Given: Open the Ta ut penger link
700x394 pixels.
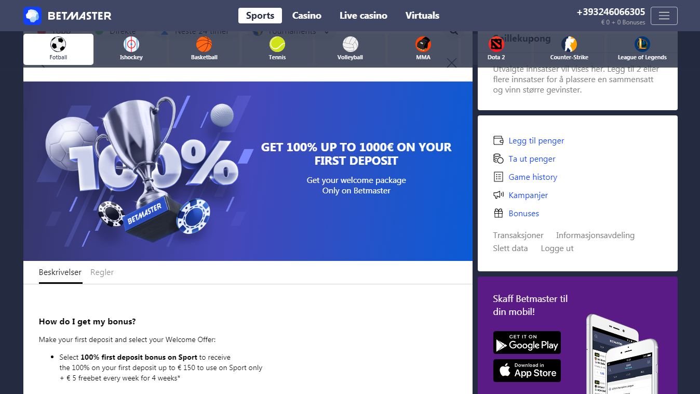Looking at the screenshot, I should [x=532, y=159].
